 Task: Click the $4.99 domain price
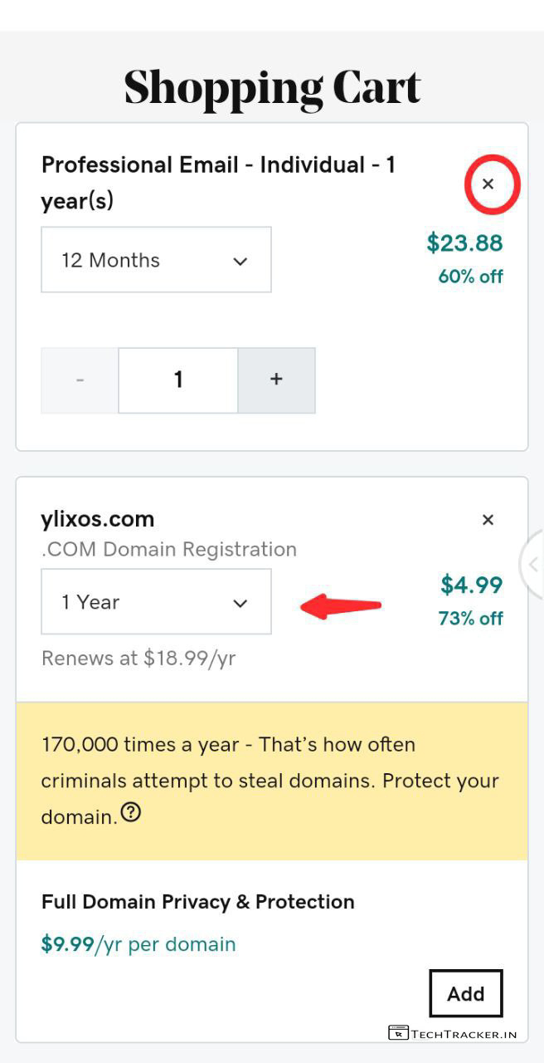click(471, 585)
